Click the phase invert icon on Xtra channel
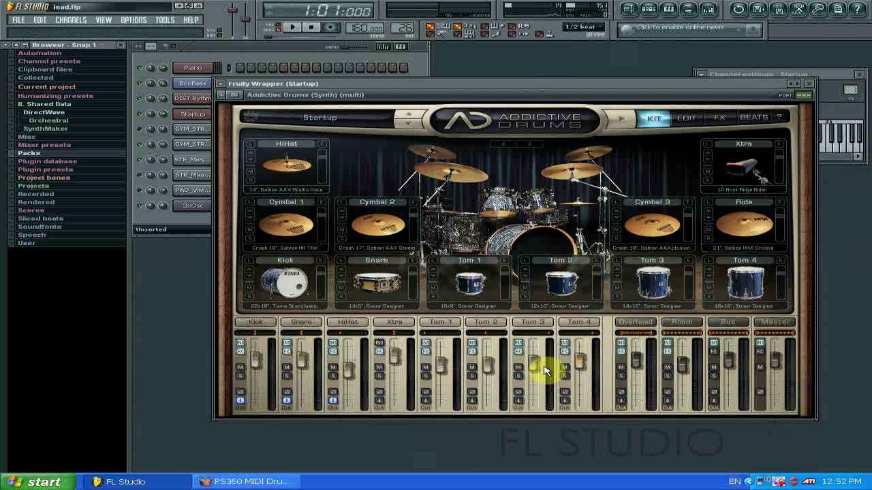Image resolution: width=872 pixels, height=490 pixels. [x=379, y=391]
